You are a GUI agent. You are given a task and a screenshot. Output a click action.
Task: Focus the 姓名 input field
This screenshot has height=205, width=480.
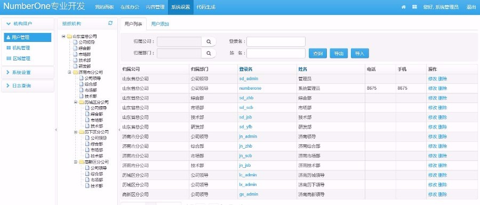pos(276,54)
